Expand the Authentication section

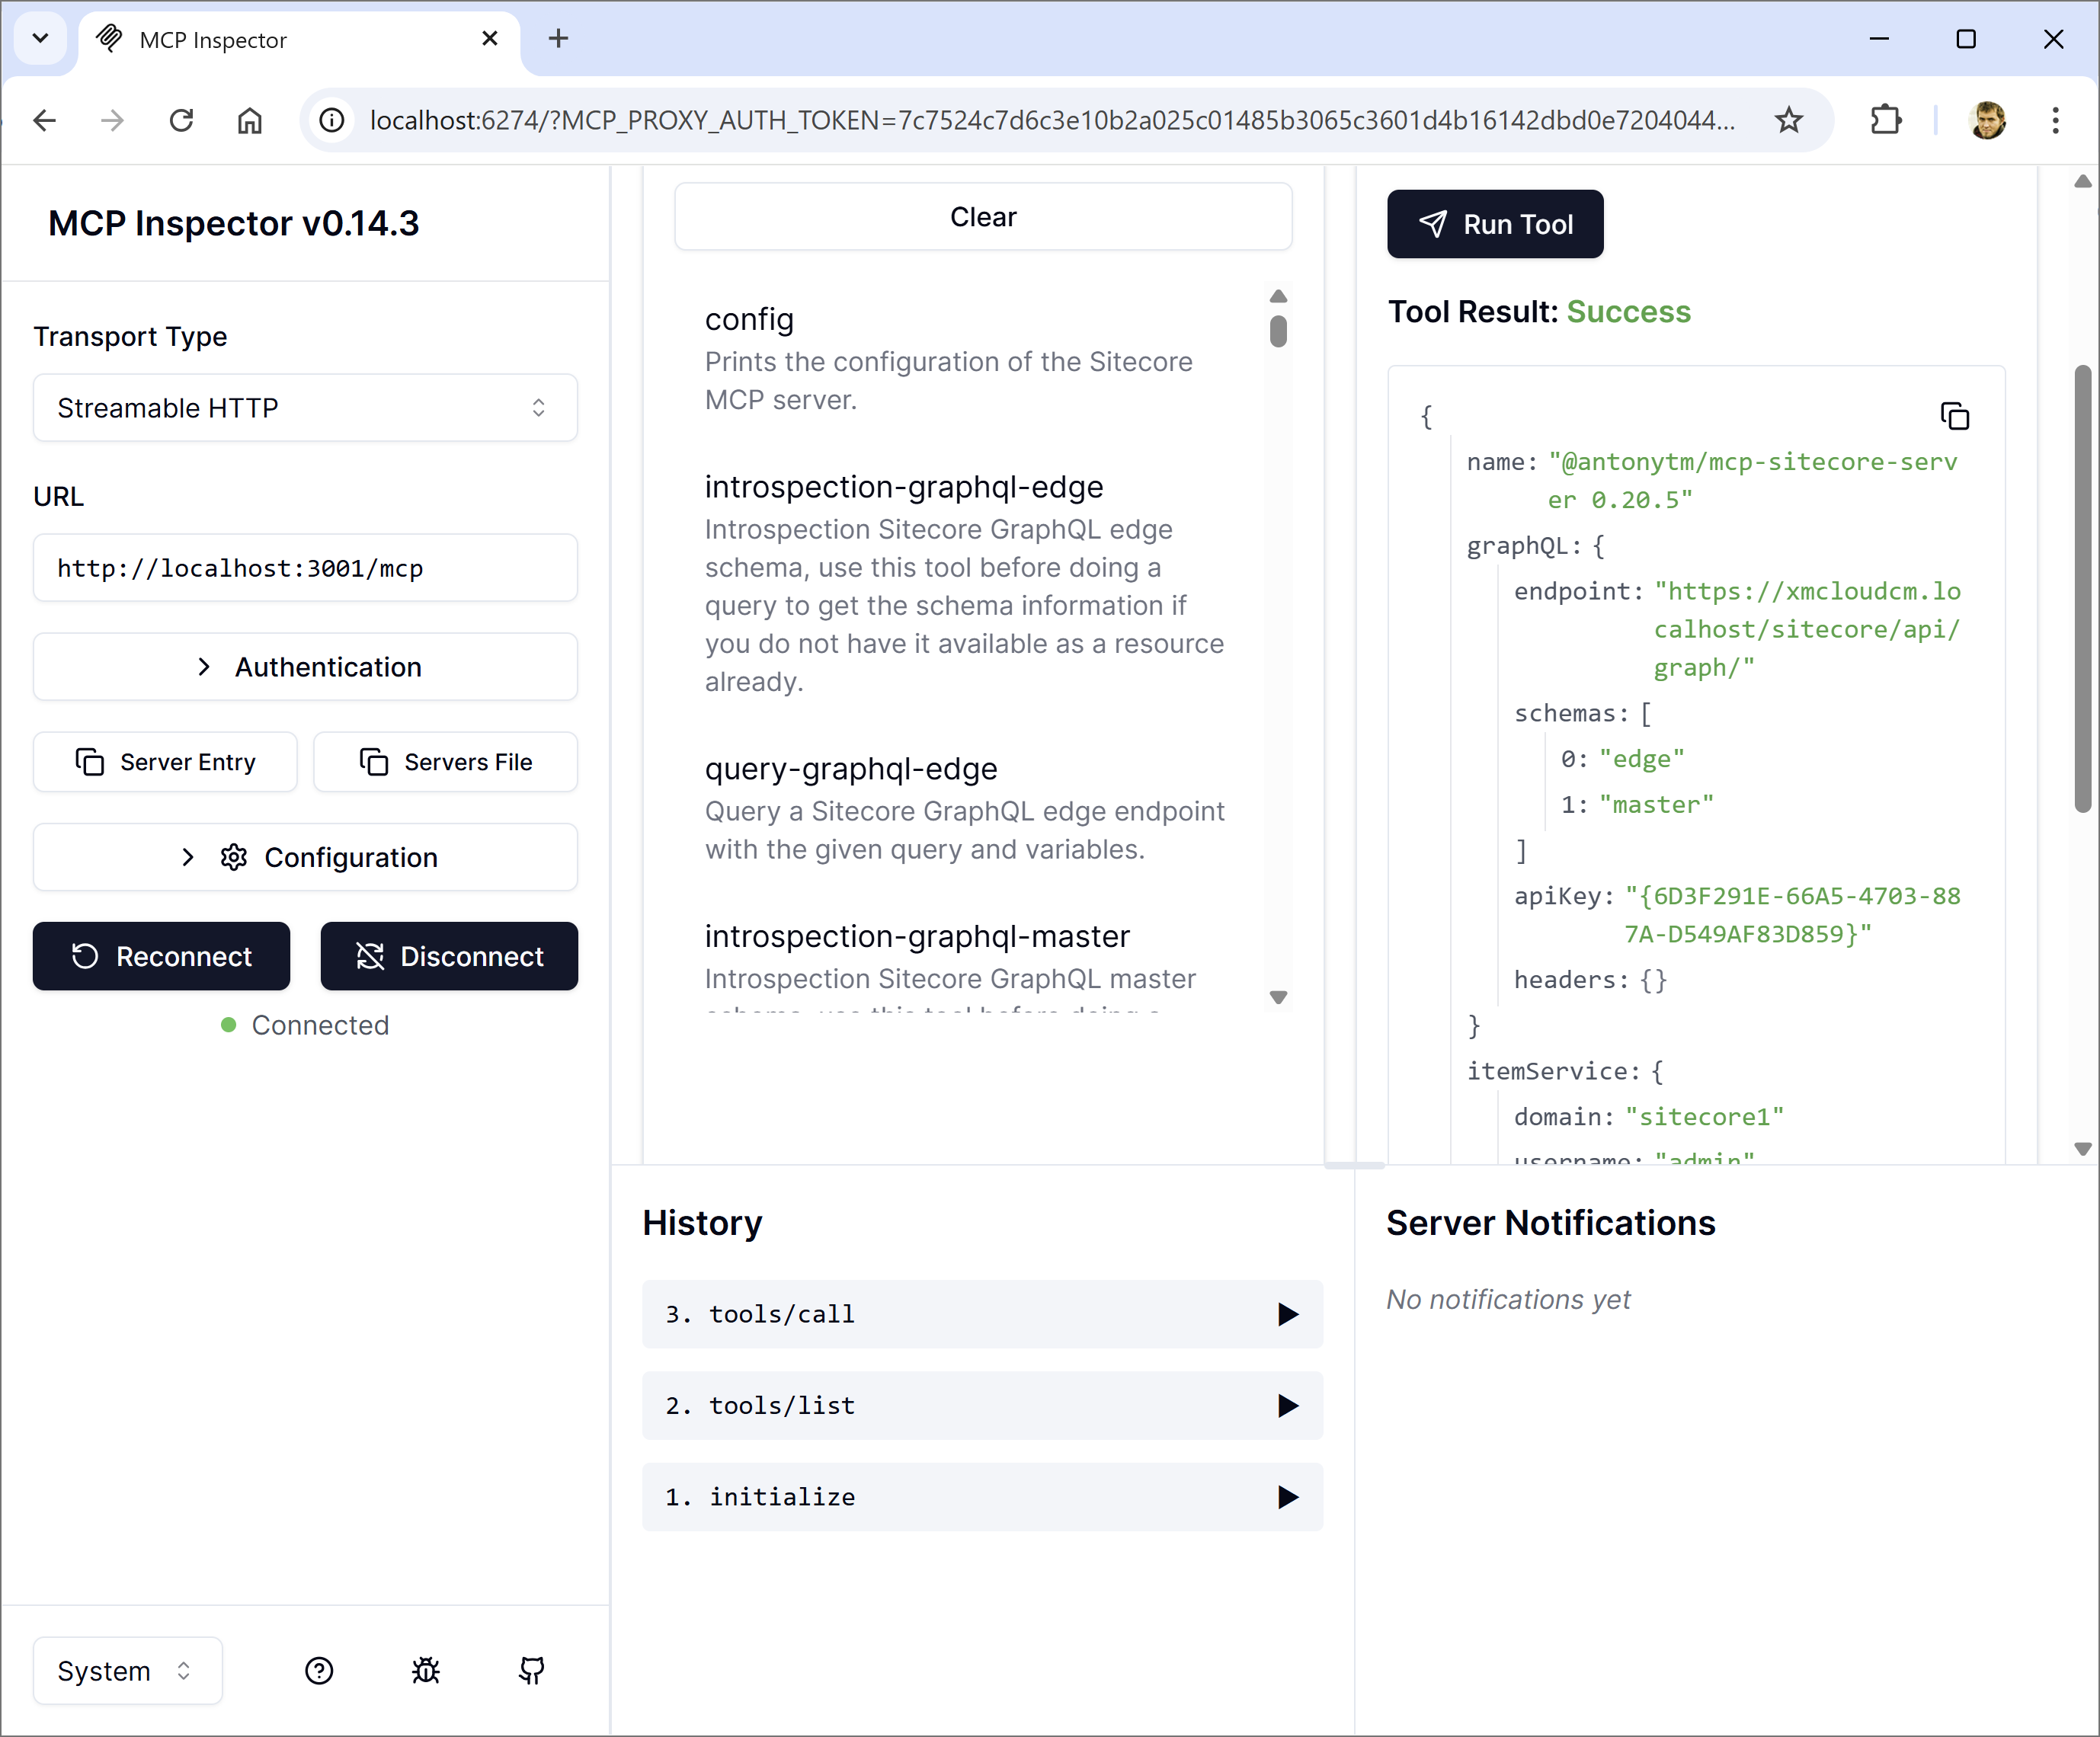305,667
